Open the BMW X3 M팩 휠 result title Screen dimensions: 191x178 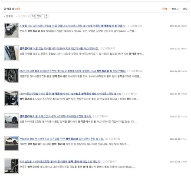pos(73,71)
